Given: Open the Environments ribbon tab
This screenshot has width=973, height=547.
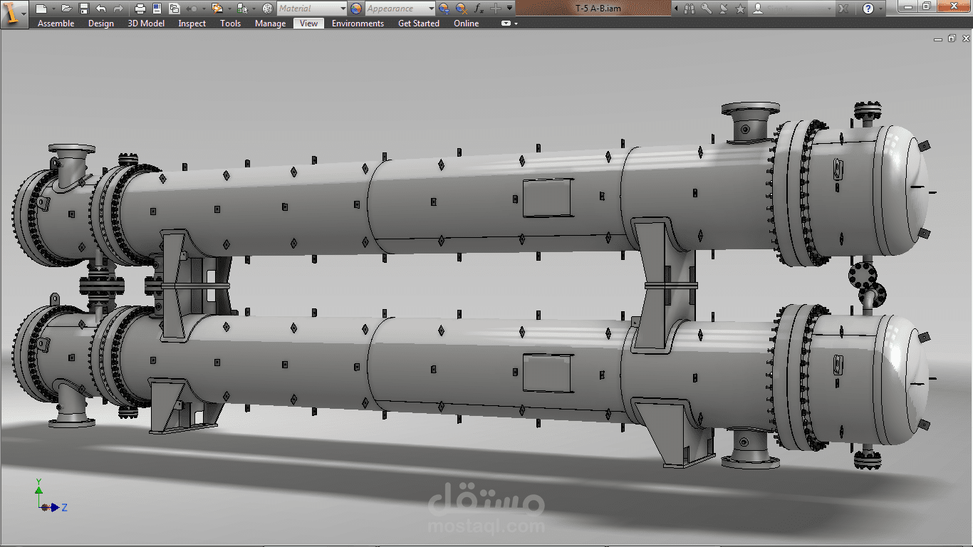Looking at the screenshot, I should pyautogui.click(x=358, y=23).
